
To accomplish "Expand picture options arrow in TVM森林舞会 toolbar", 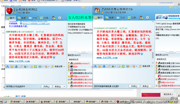I will coord(115,66).
